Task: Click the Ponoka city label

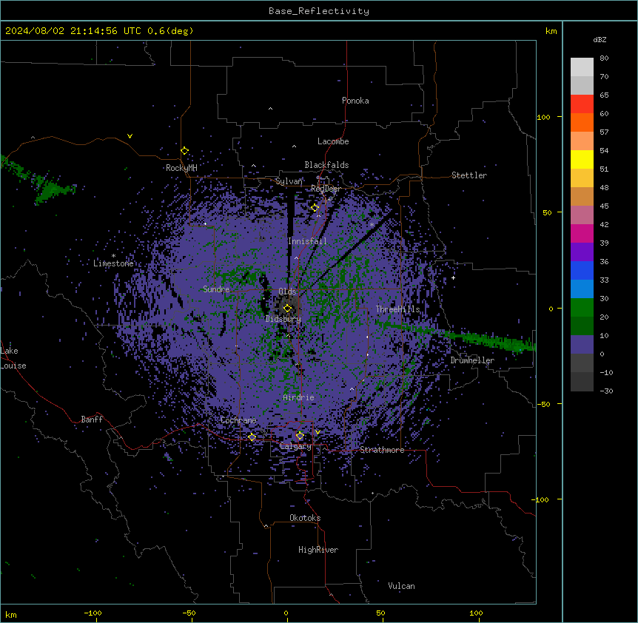Action: pos(355,101)
